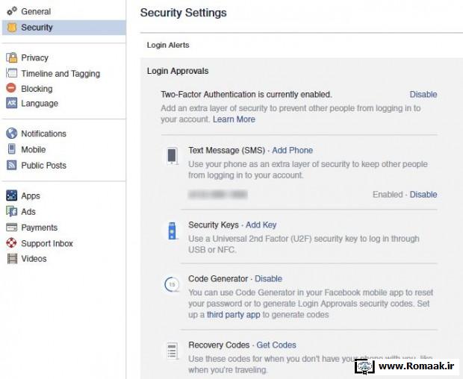Viewport: 463px width, 379px height.
Task: Disable Code Generator
Action: [268, 279]
